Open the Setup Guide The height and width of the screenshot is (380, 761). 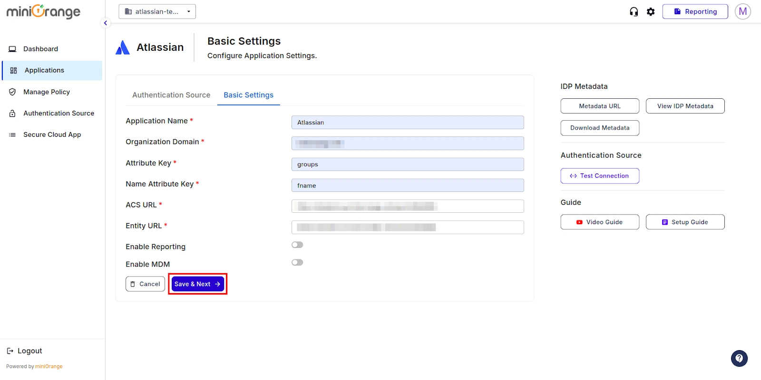pyautogui.click(x=685, y=222)
